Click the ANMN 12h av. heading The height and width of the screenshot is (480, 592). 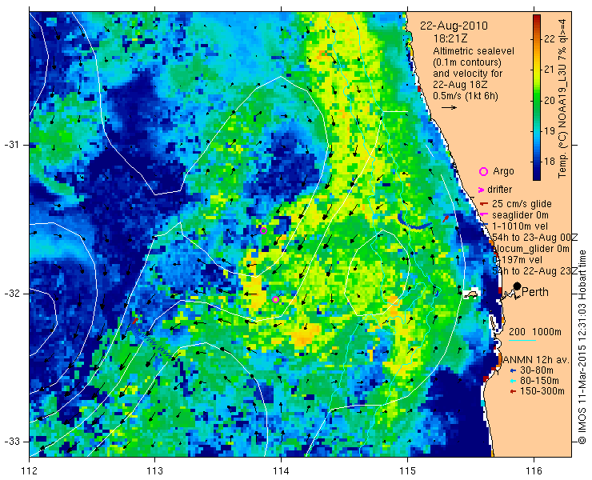pos(536,359)
